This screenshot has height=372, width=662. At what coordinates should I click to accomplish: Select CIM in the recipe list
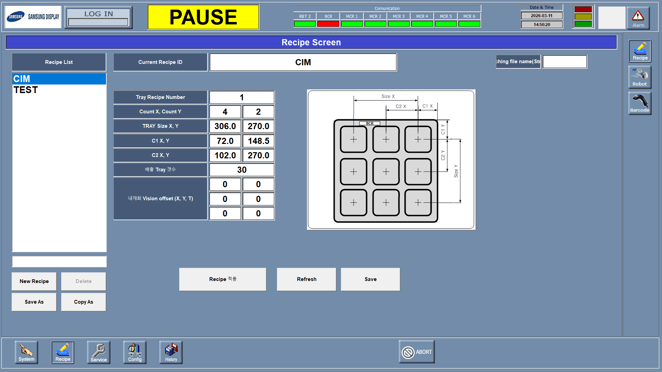(22, 79)
